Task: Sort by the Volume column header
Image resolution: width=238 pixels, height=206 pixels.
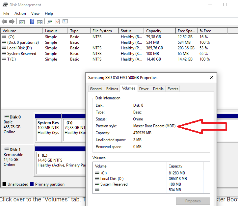Action: click(22, 31)
